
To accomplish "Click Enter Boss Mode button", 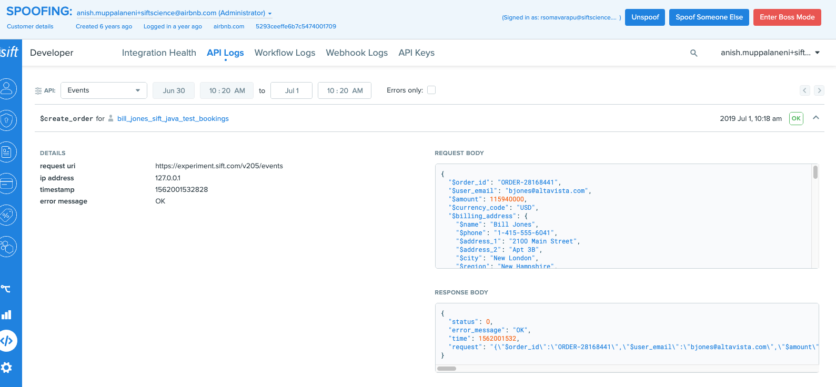I will 787,17.
